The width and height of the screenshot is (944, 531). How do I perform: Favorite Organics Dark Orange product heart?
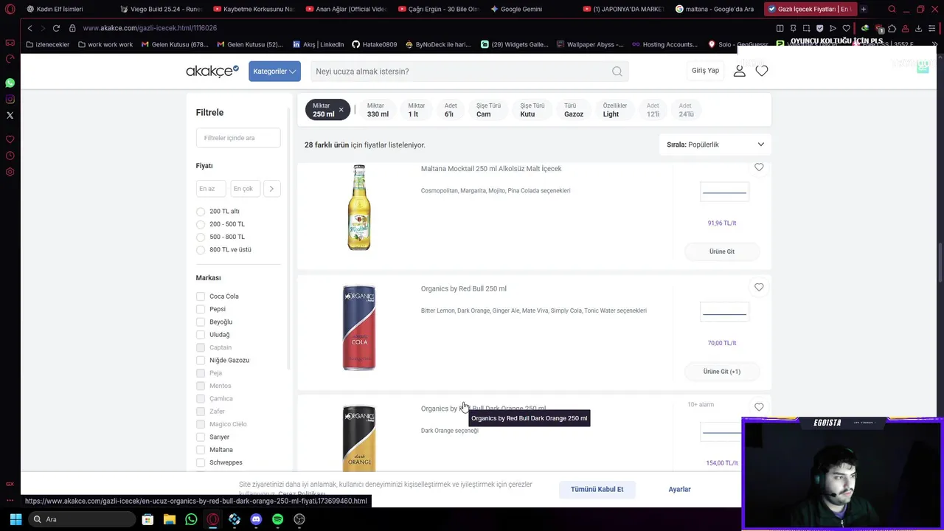click(759, 407)
